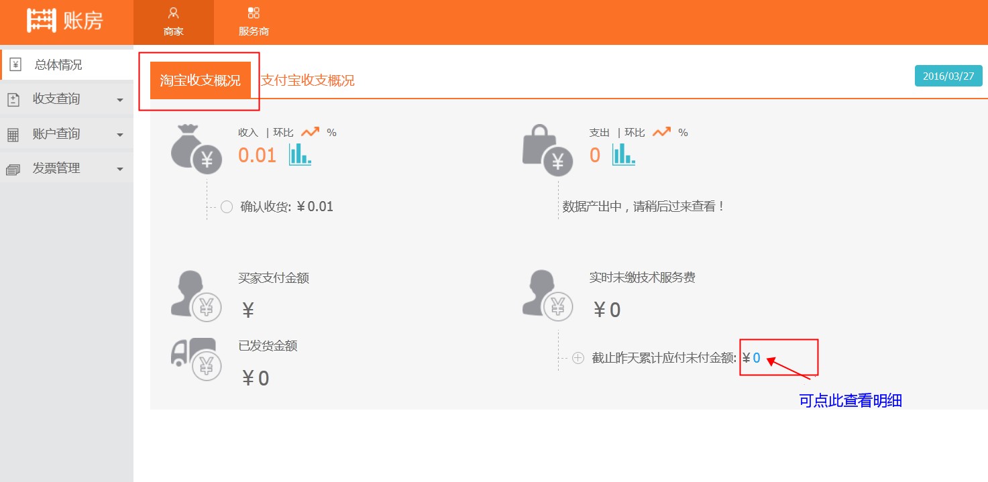The width and height of the screenshot is (988, 482).
Task: Click the 截止昨天累计应付未付金额 label
Action: click(664, 358)
